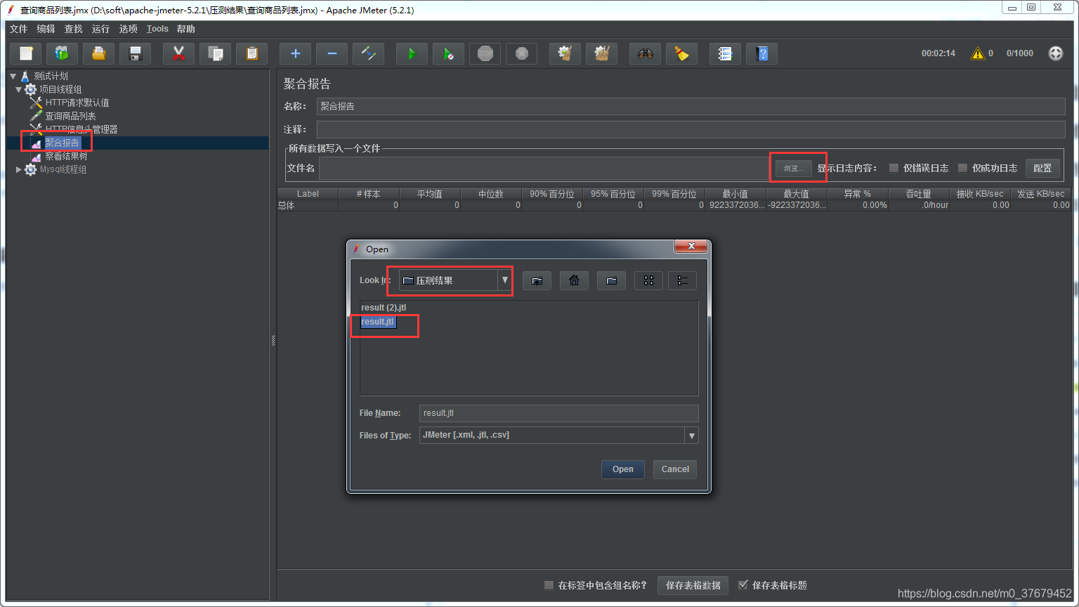Click the Toggle enable/disable toolbar icon
1079x607 pixels.
369,53
